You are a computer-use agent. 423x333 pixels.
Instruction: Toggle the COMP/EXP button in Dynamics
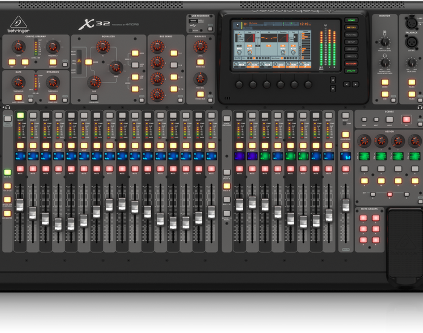point(53,98)
